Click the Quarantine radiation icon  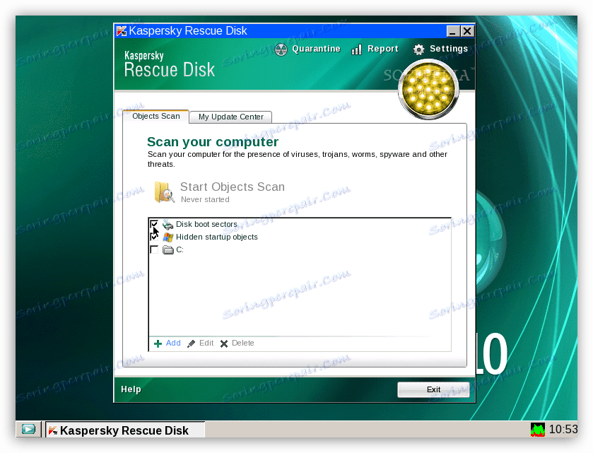tap(281, 49)
